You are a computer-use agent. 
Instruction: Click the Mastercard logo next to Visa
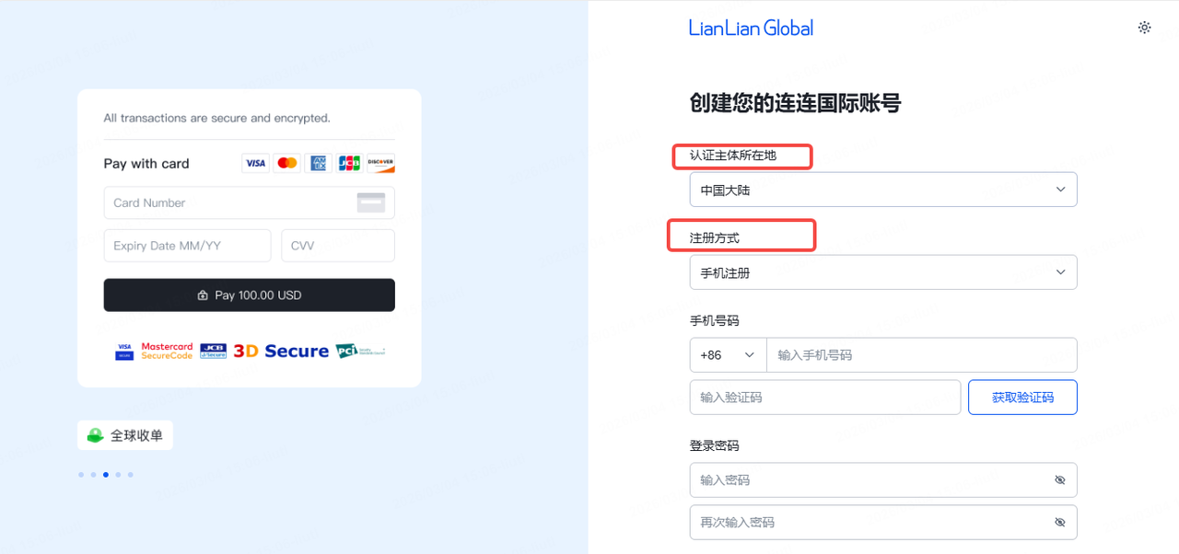286,163
